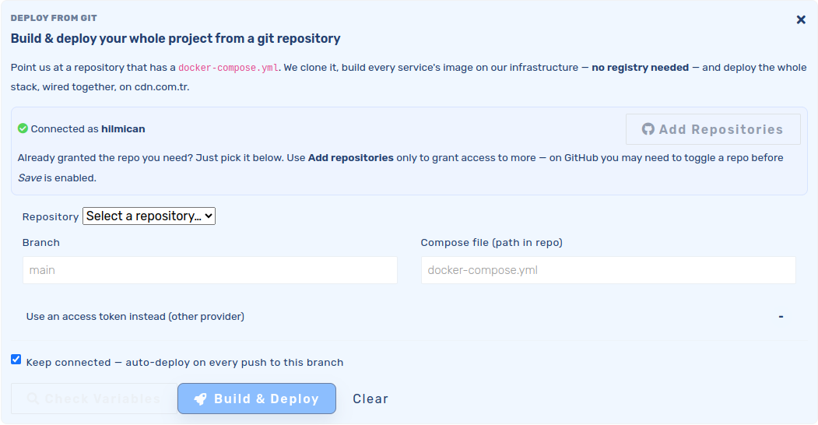Click the Compose file (path in repo) label
Image resolution: width=818 pixels, height=425 pixels.
click(491, 243)
